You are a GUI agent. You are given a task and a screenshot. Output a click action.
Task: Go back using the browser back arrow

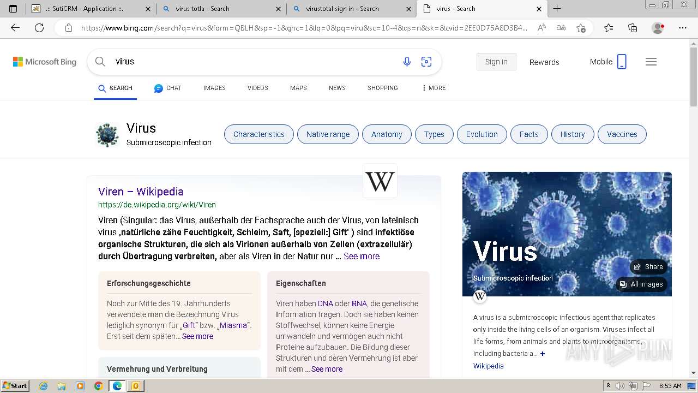15,28
